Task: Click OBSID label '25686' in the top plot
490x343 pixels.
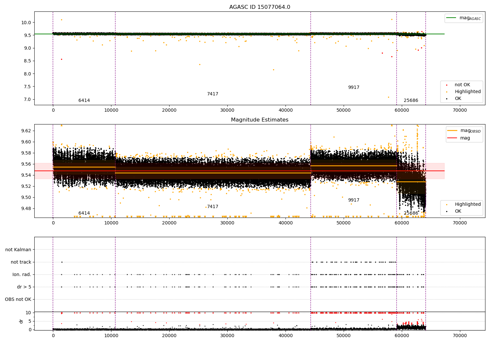Action: click(411, 101)
